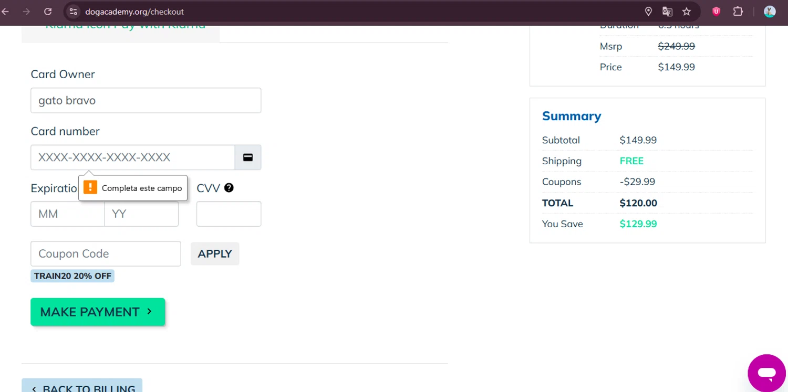Click the struck-through Msrp $249.99
Image resolution: width=788 pixels, height=392 pixels.
coord(677,46)
